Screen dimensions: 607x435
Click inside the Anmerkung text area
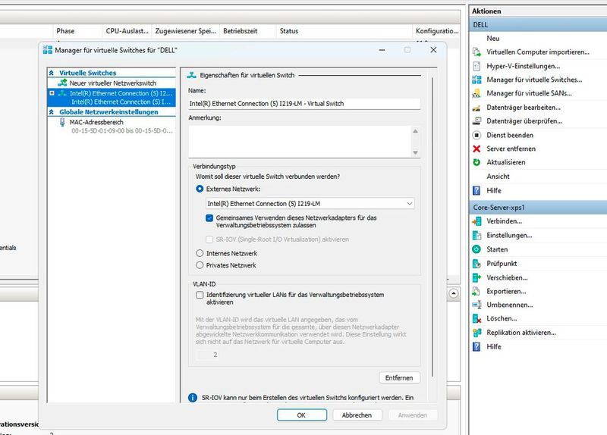[x=300, y=142]
